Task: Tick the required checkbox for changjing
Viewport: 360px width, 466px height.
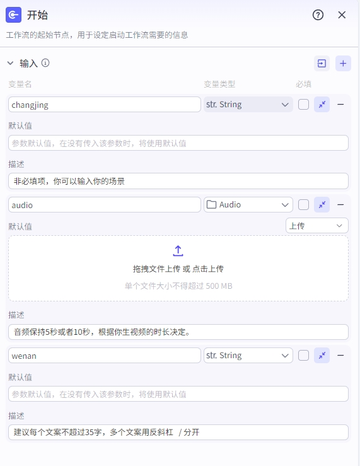Action: [303, 105]
